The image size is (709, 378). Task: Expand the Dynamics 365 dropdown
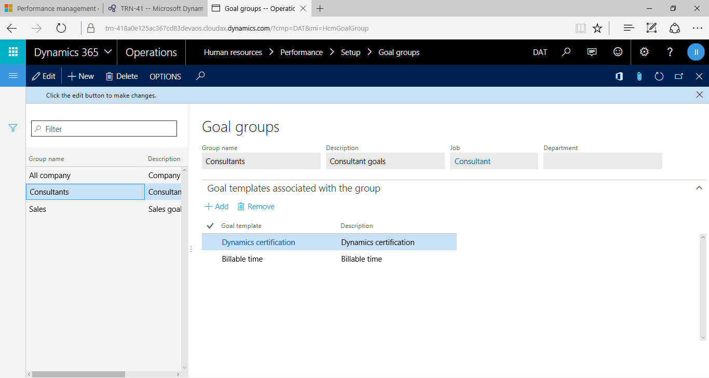point(108,52)
